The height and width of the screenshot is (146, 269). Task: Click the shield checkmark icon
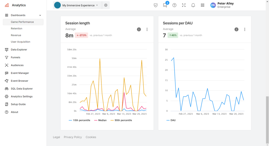[x=156, y=5]
